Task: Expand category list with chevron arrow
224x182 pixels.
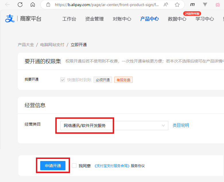Action: pyautogui.click(x=163, y=126)
